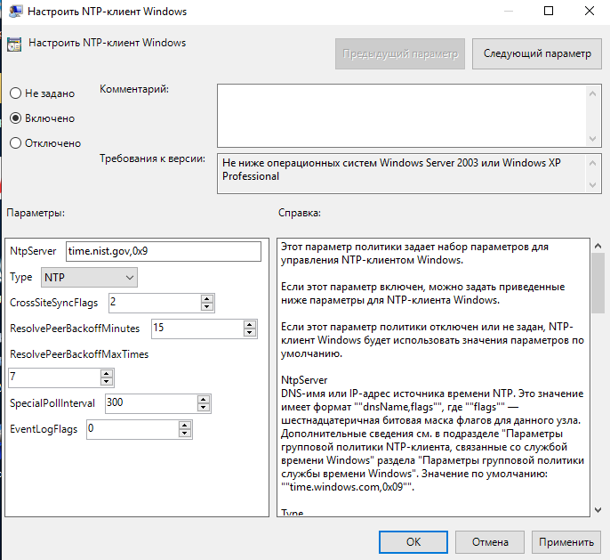Click into the NtpServer text field
This screenshot has height=560, width=610.
click(x=163, y=252)
